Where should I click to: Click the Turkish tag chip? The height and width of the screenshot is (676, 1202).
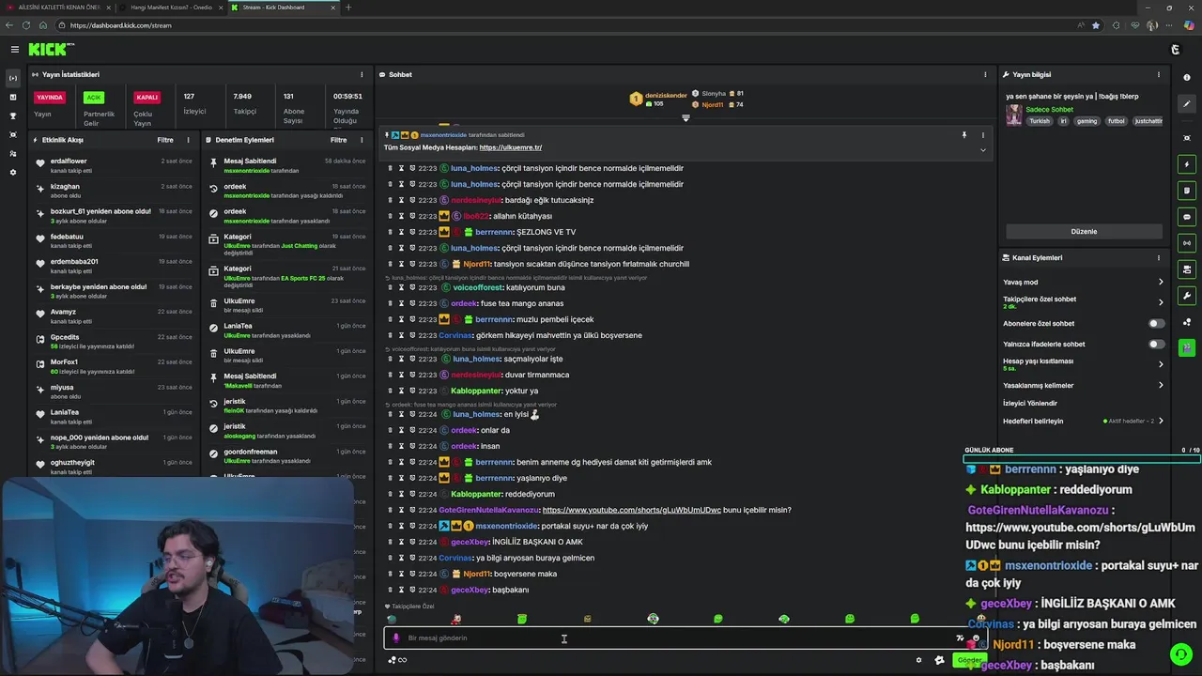tap(1040, 121)
